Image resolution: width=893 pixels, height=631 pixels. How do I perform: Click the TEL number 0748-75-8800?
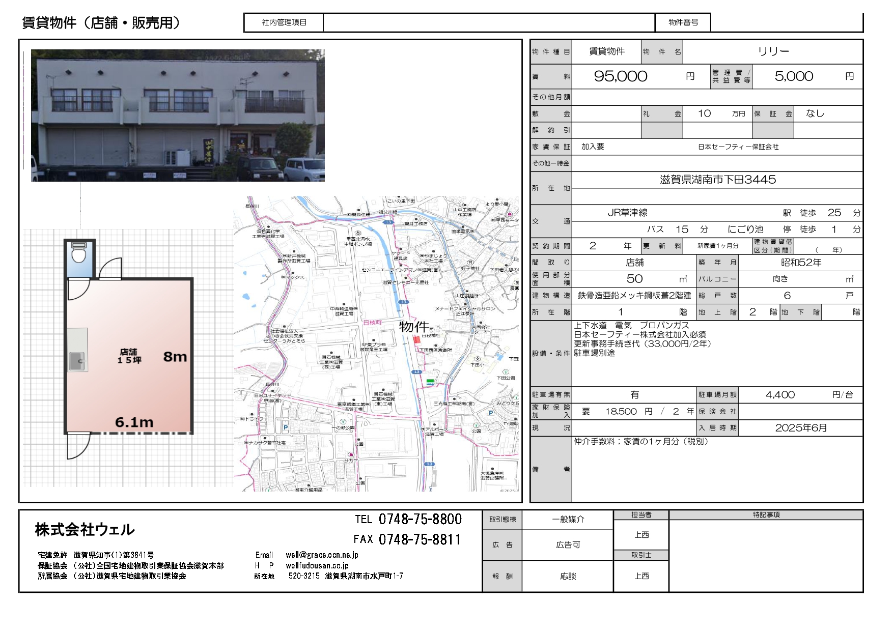click(x=420, y=519)
